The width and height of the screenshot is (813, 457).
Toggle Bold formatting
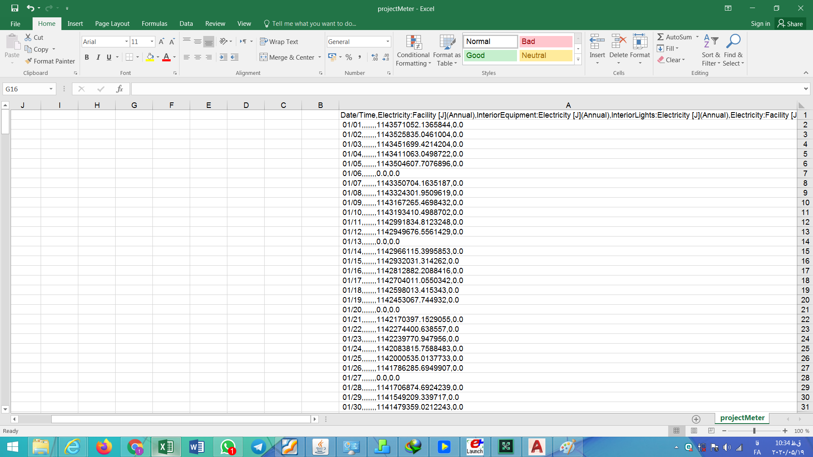(87, 57)
